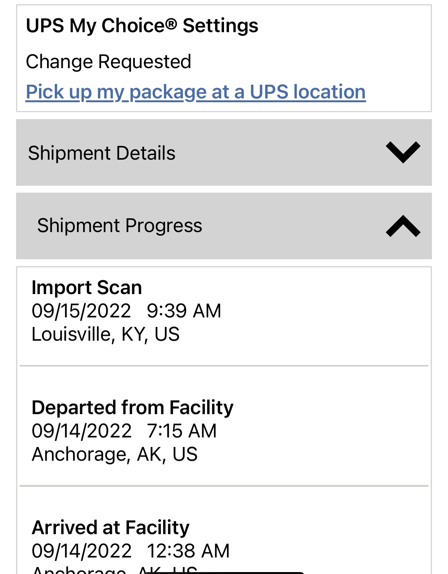Open the Pick up my package link

(195, 92)
